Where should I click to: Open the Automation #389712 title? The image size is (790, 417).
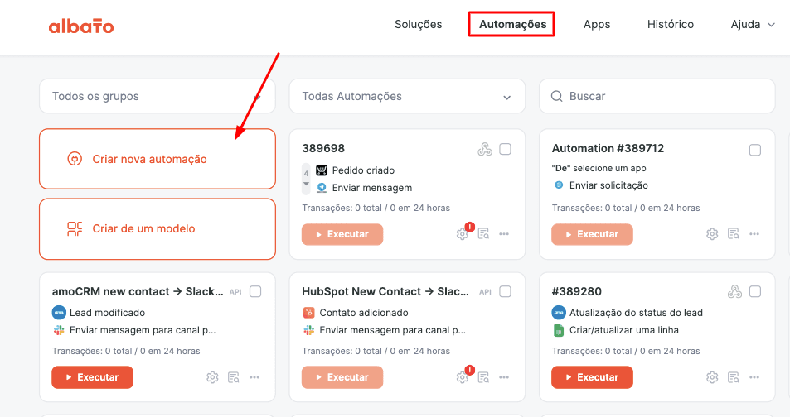[608, 148]
